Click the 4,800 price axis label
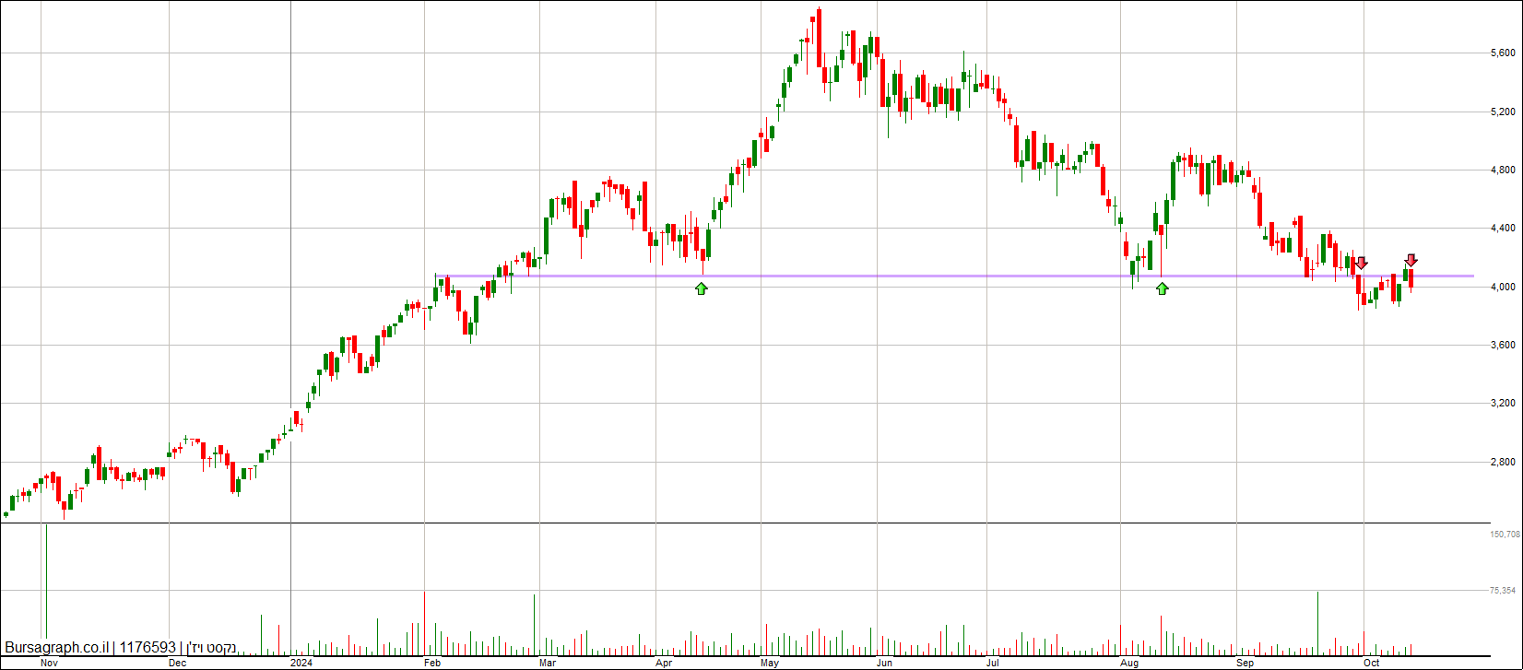This screenshot has height=670, width=1523. 1503,170
